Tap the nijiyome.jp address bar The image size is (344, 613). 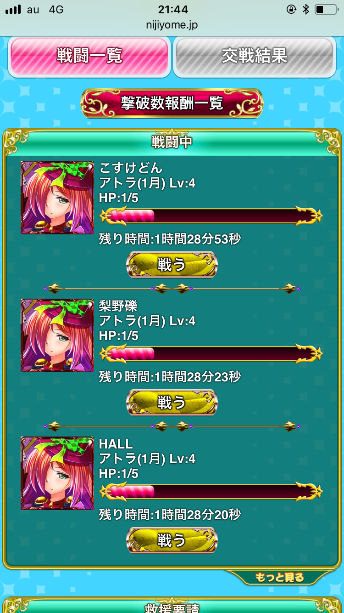coord(172,26)
